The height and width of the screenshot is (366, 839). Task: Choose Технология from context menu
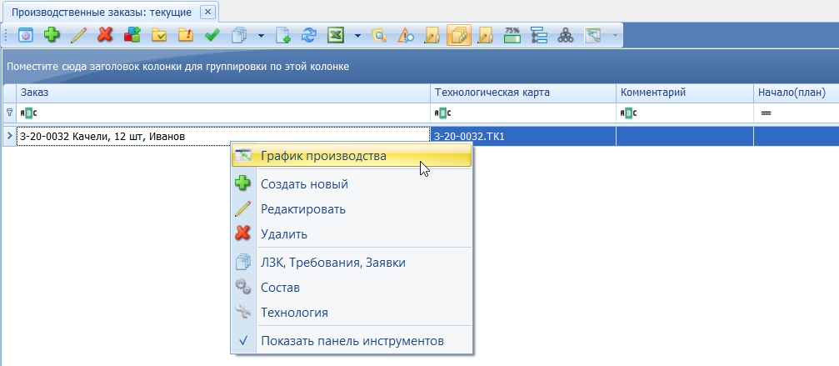tap(352, 313)
